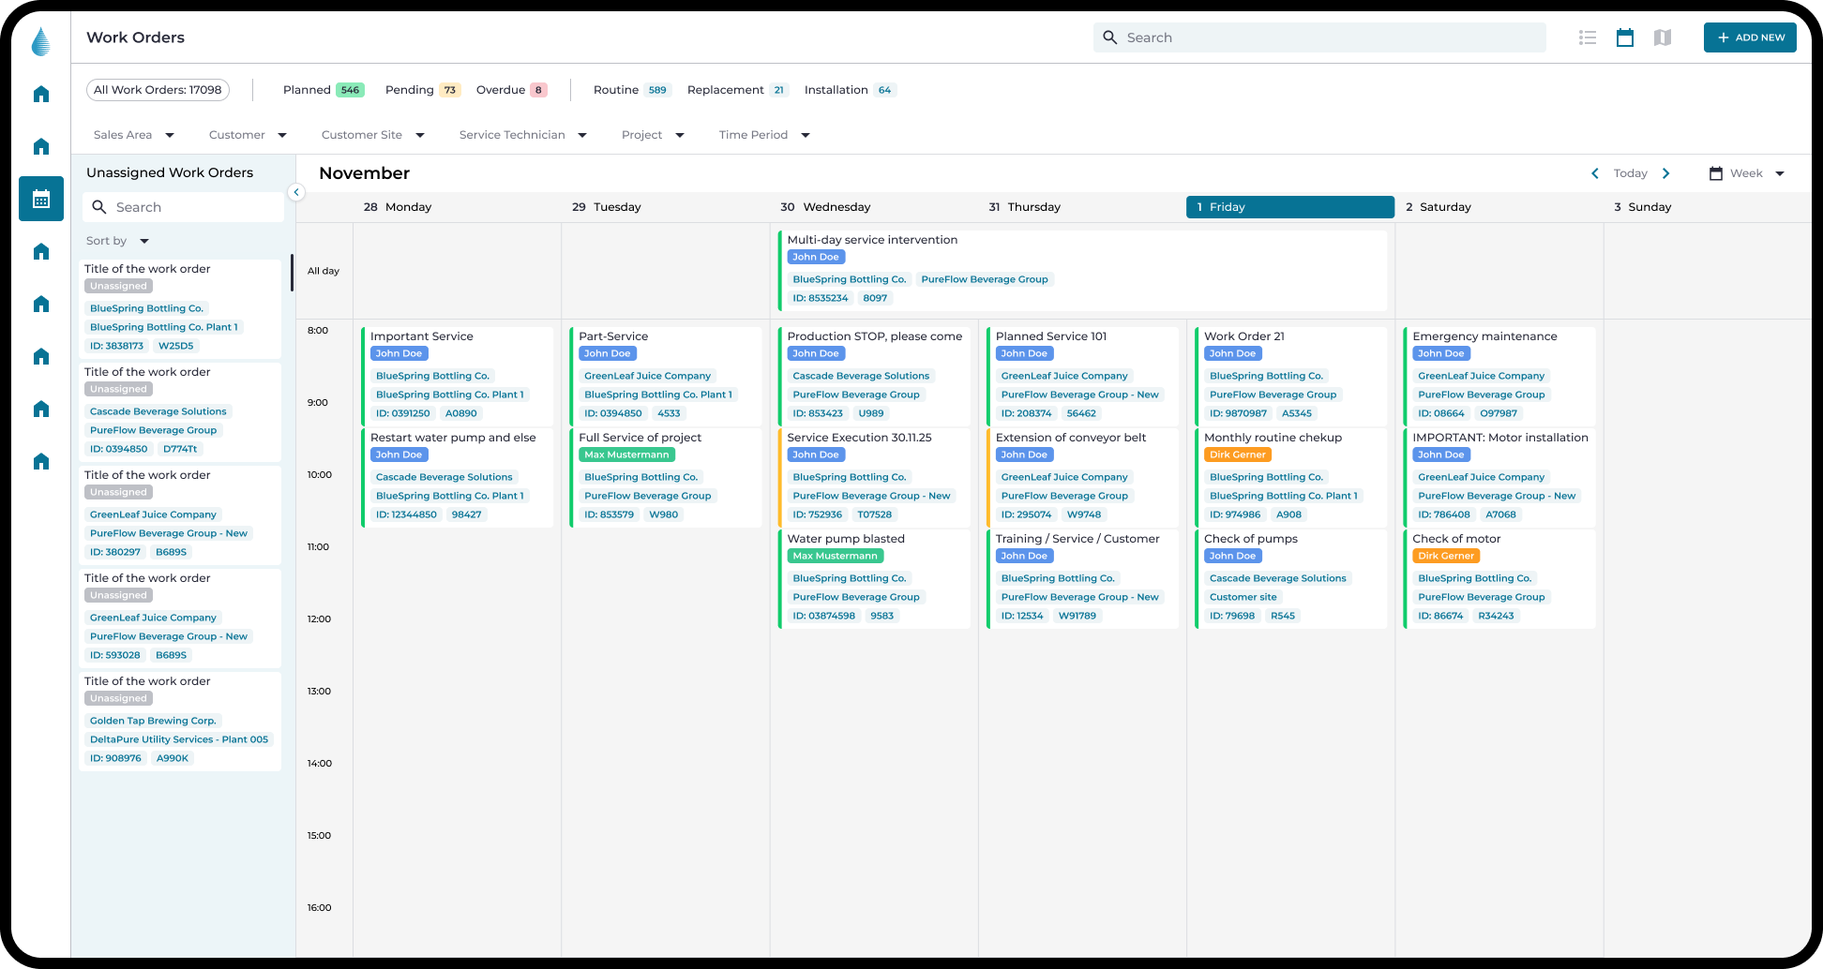This screenshot has width=1823, height=969.
Task: Collapse the Unassigned Work Orders panel
Action: (x=296, y=192)
